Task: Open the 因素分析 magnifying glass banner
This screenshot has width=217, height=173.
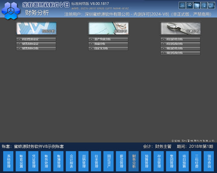Action: [x=181, y=28]
